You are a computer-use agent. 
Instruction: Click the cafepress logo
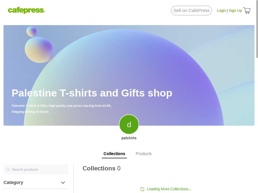pyautogui.click(x=26, y=10)
